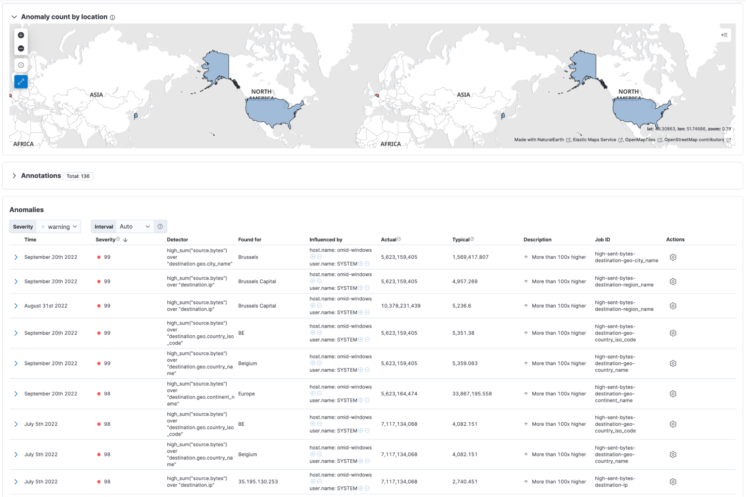Add filter for user.name SYSTEM in Brussels row
The width and height of the screenshot is (746, 497).
[x=360, y=264]
